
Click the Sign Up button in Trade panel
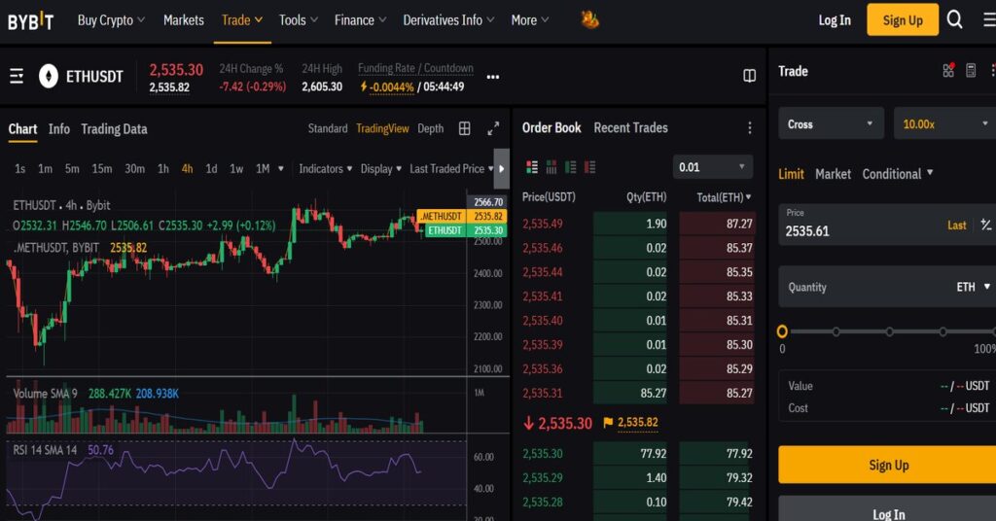(x=889, y=465)
